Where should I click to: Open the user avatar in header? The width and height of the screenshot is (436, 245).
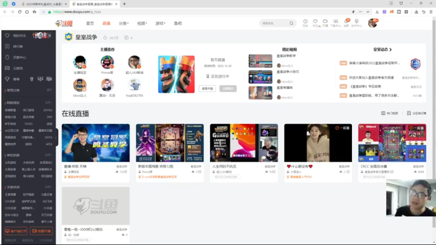point(372,23)
